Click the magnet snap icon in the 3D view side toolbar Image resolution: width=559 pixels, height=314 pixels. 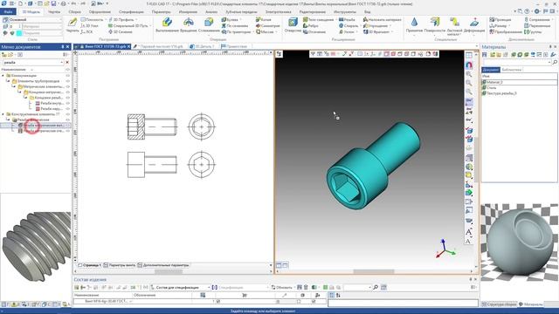pyautogui.click(x=469, y=65)
